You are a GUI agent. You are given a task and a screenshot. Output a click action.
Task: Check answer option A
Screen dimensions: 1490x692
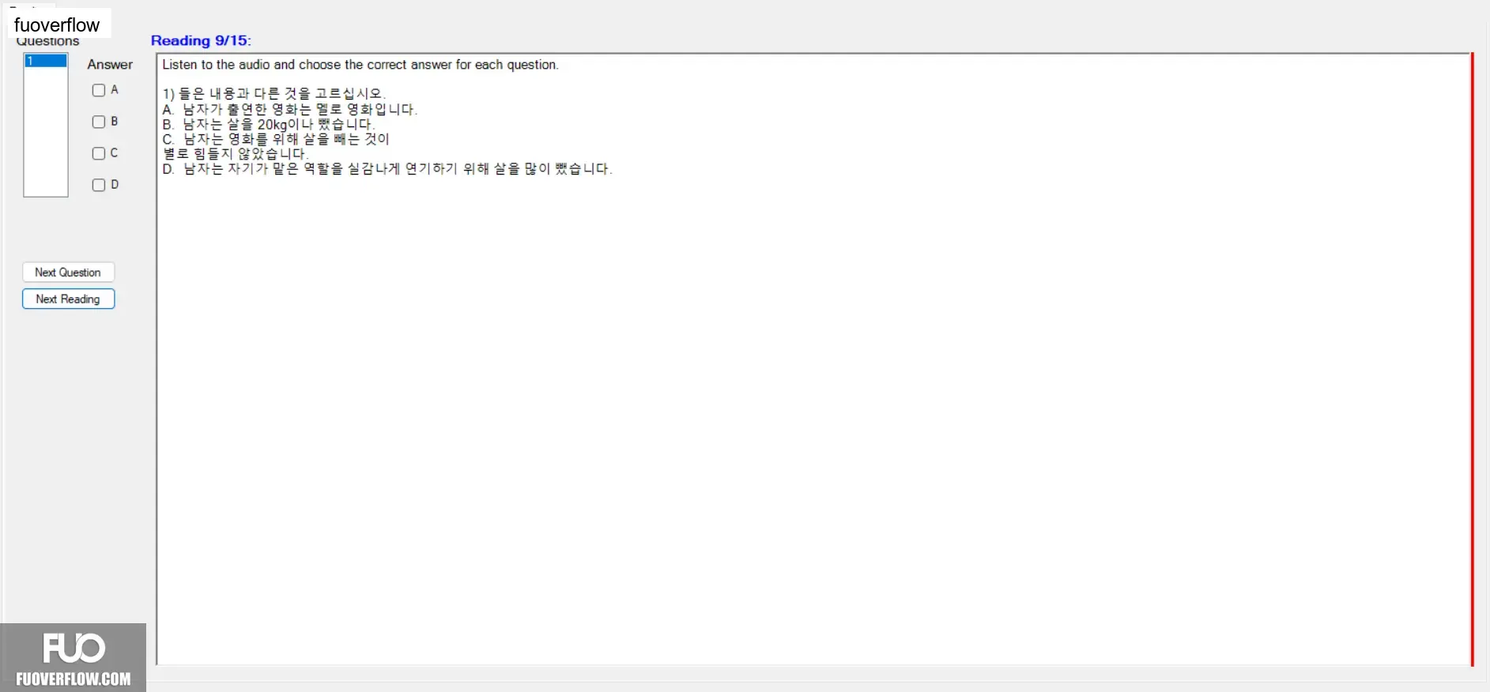coord(99,90)
